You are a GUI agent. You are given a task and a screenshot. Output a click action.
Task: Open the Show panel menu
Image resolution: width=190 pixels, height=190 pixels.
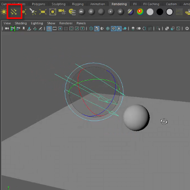[51, 23]
